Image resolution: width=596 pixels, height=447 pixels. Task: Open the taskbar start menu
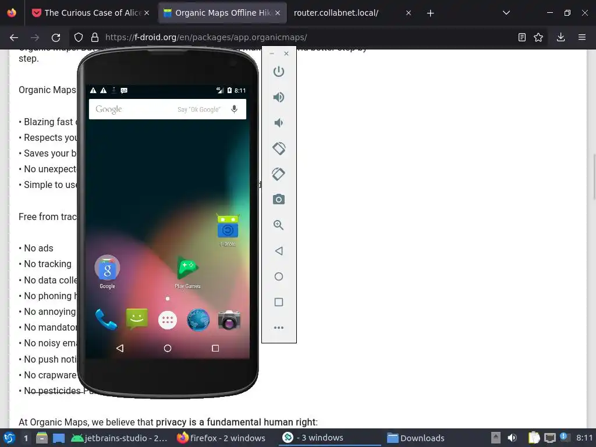pos(9,438)
